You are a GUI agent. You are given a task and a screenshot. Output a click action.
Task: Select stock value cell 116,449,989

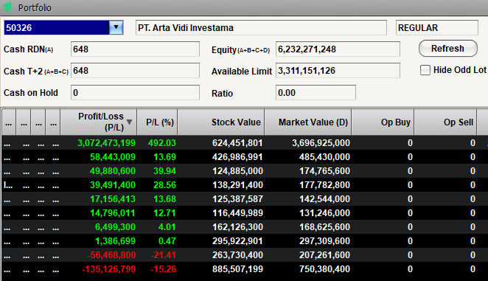(237, 213)
